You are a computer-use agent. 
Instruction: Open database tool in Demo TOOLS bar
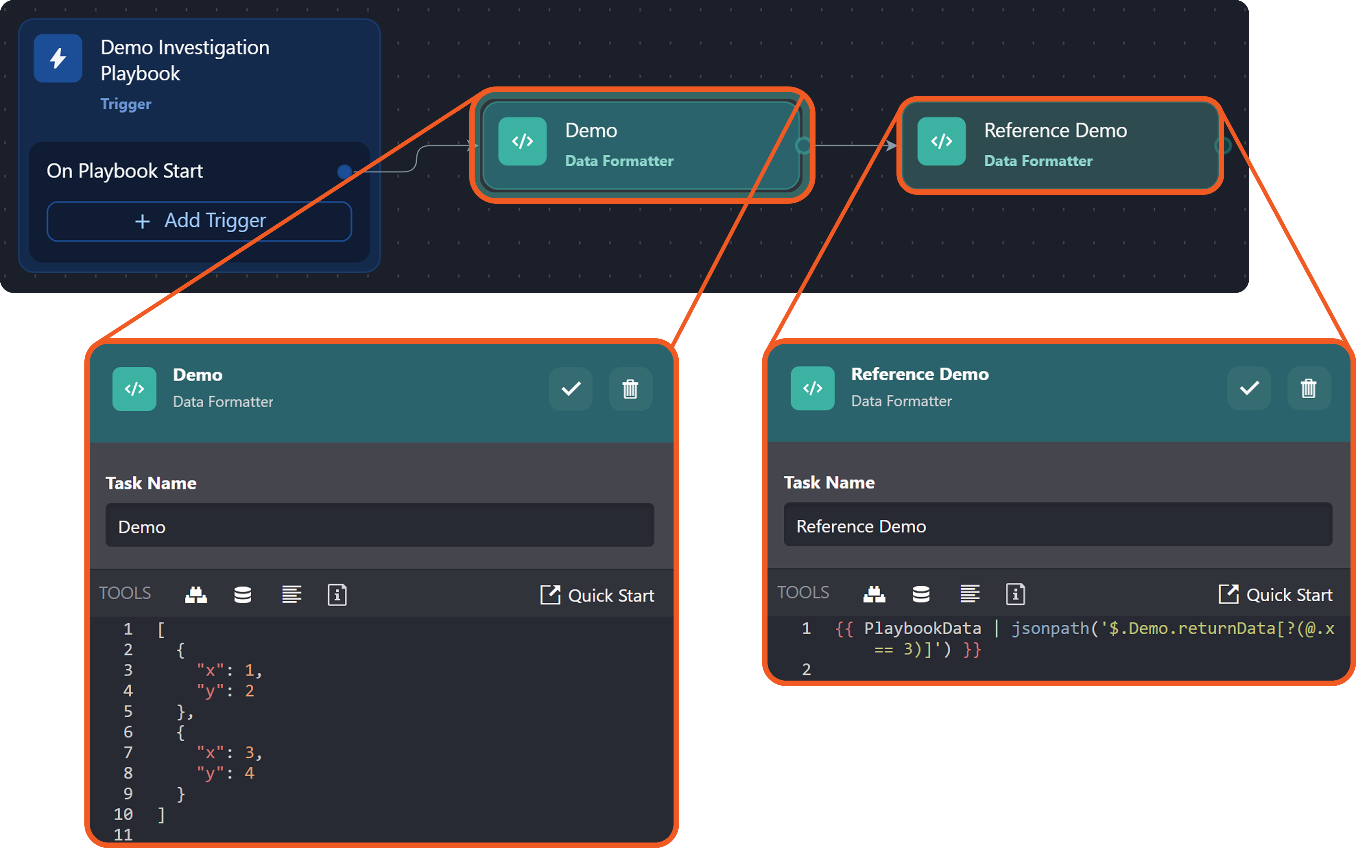243,594
